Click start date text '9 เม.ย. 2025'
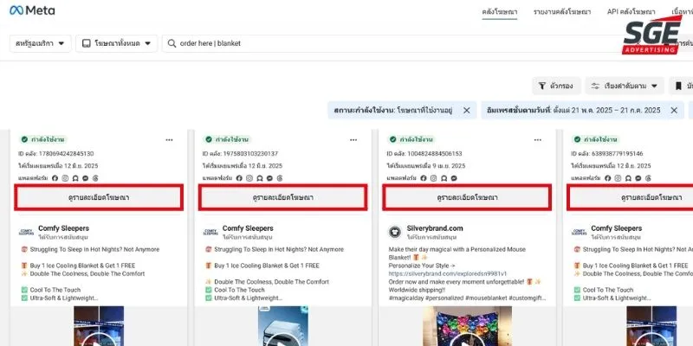Viewport: 693px width, 346px height. coord(446,166)
